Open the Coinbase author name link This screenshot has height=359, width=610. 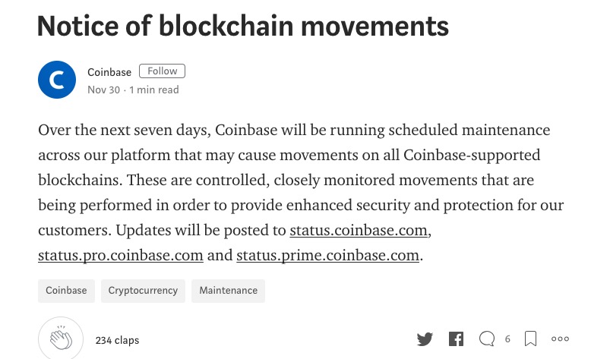[109, 72]
